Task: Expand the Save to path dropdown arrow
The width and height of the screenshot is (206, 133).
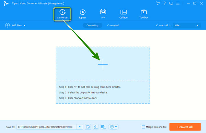Action: (80, 127)
